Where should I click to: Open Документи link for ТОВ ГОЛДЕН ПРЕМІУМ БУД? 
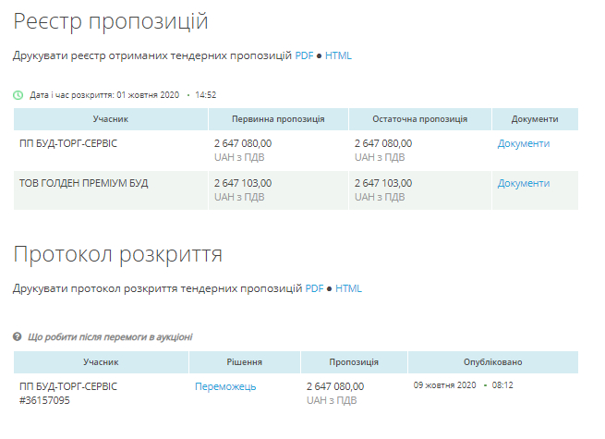coord(523,183)
